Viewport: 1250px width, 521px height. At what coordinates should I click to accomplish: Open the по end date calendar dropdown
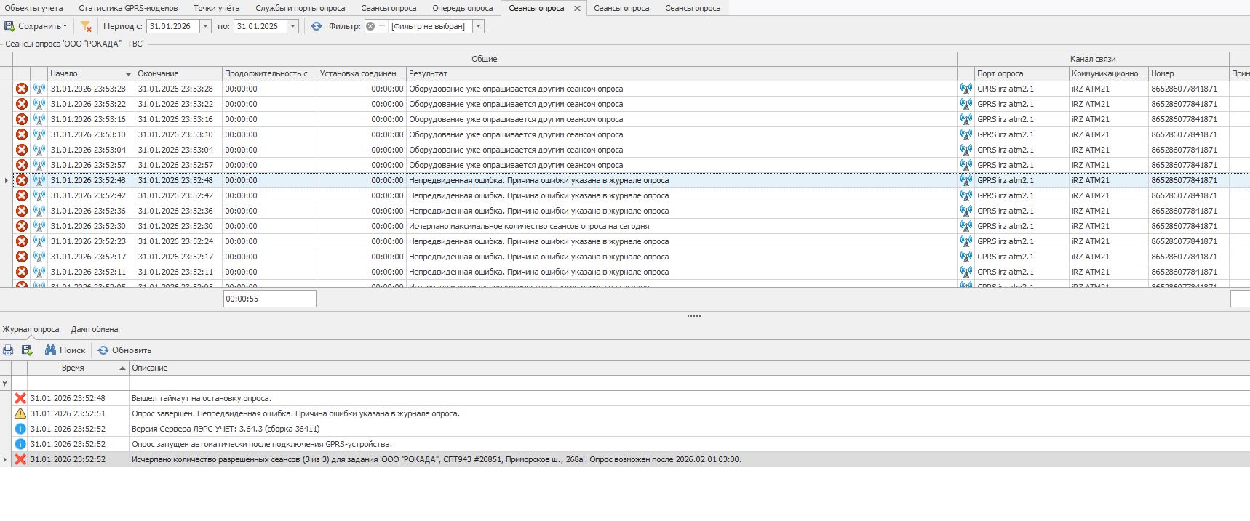coord(292,26)
